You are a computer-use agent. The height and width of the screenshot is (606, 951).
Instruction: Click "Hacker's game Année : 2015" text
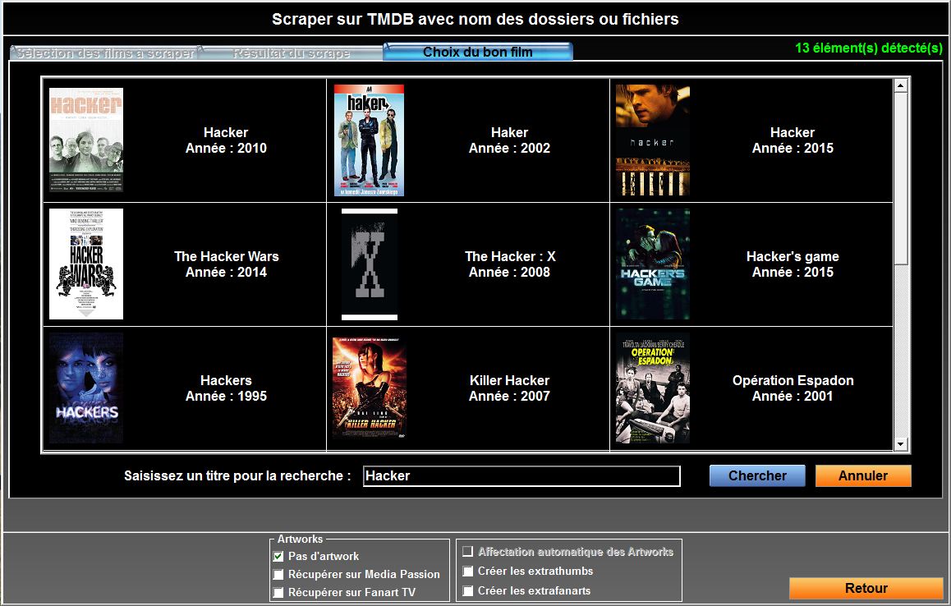[x=792, y=264]
